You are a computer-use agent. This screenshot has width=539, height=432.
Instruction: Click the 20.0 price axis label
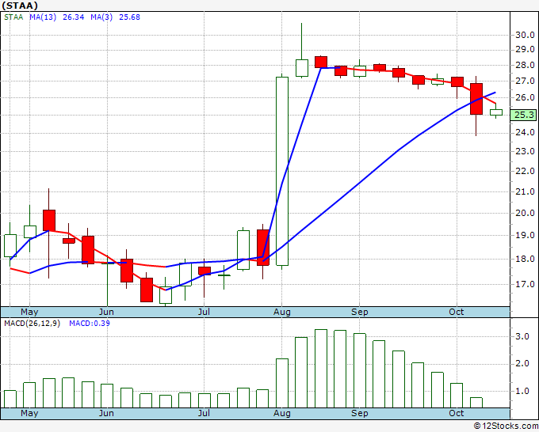click(525, 213)
